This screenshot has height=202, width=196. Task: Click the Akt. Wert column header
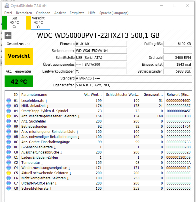tap(92, 95)
